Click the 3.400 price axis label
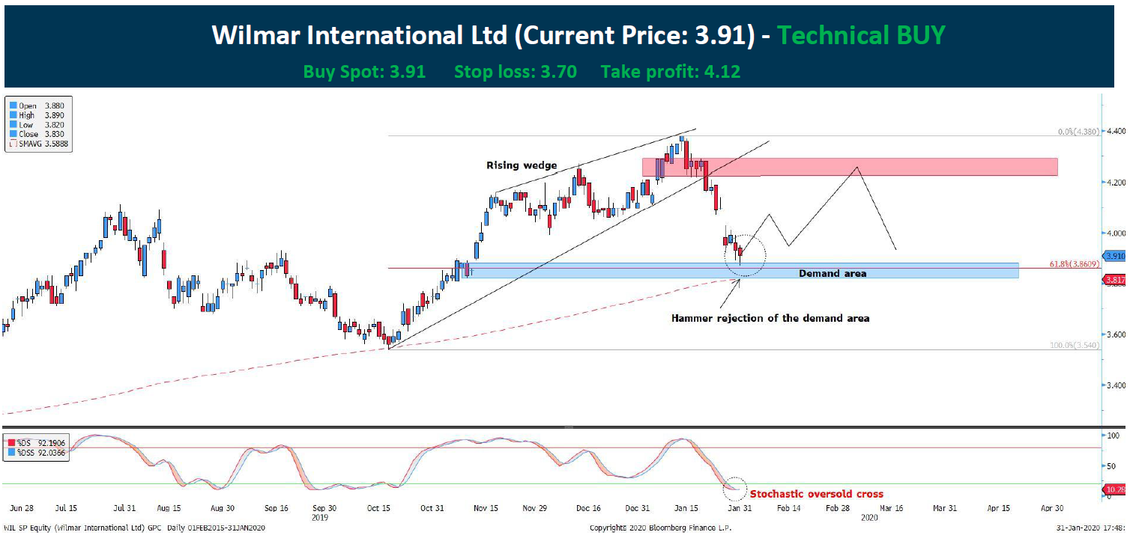Screen dimensions: 1130x538 pyautogui.click(x=1116, y=385)
